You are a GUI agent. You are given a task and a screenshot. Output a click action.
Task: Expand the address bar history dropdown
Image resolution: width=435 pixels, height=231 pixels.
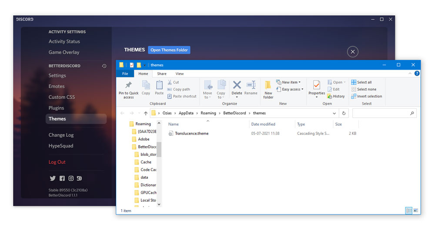point(334,113)
